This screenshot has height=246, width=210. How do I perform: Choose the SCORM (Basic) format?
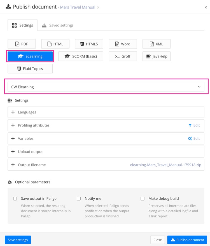pos(81,56)
